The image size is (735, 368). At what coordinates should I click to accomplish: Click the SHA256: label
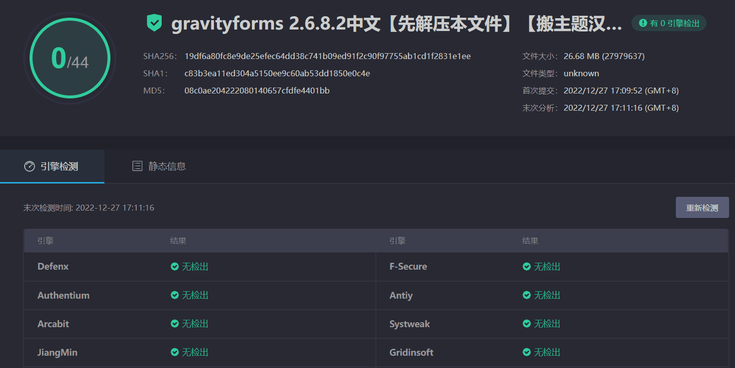[160, 57]
